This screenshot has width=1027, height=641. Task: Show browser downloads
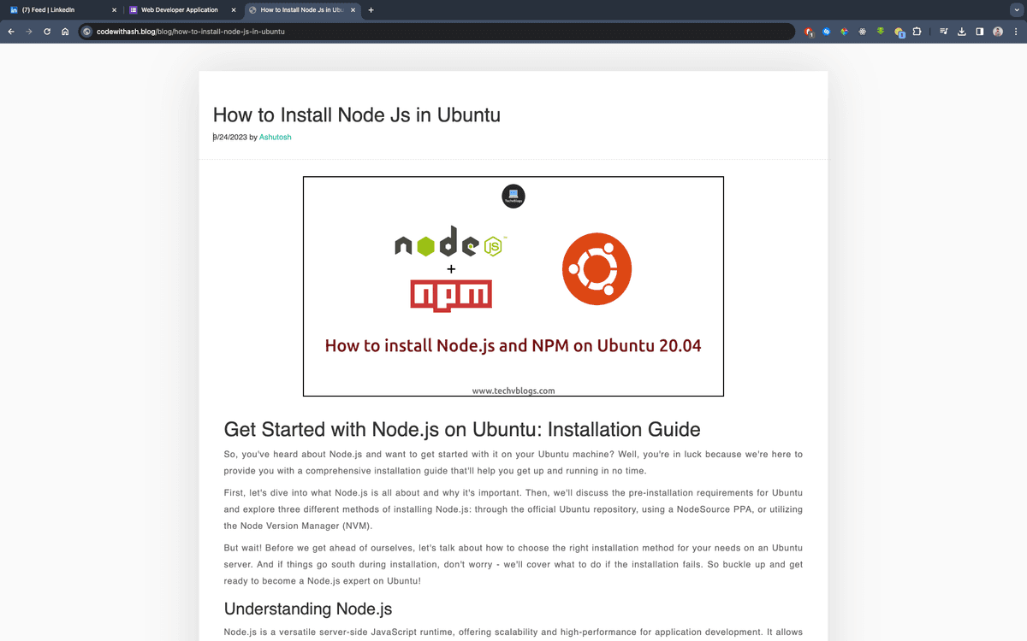click(962, 32)
